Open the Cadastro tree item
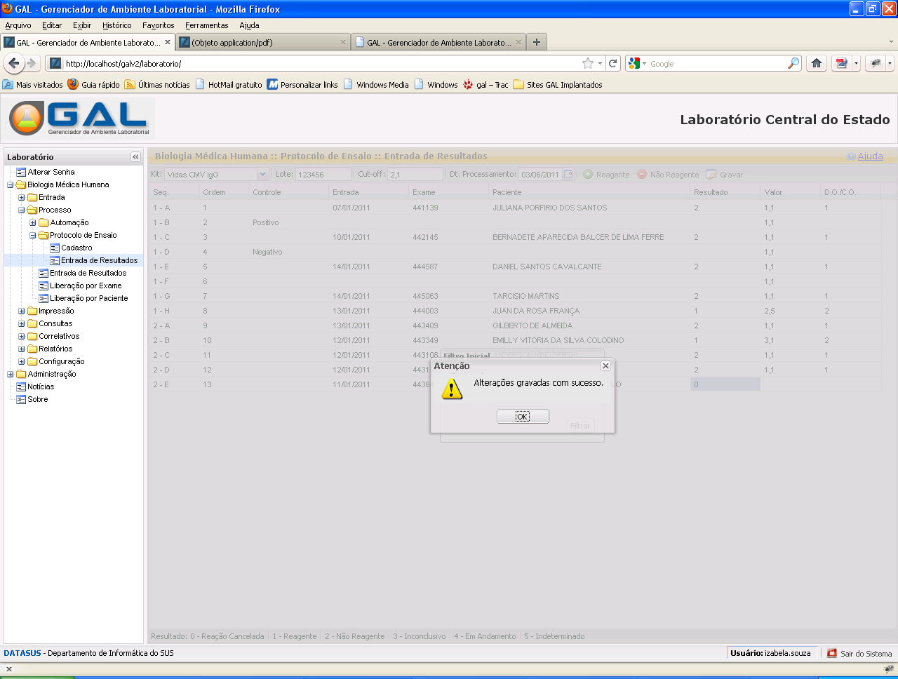The height and width of the screenshot is (679, 898). tap(76, 248)
